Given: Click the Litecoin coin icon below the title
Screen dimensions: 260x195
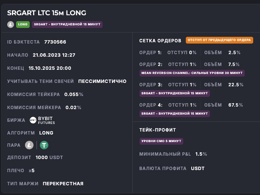Looking at the screenshot, I should point(11,25).
